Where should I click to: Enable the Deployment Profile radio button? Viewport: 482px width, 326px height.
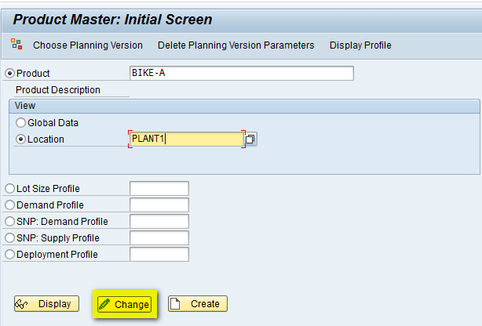pos(9,255)
